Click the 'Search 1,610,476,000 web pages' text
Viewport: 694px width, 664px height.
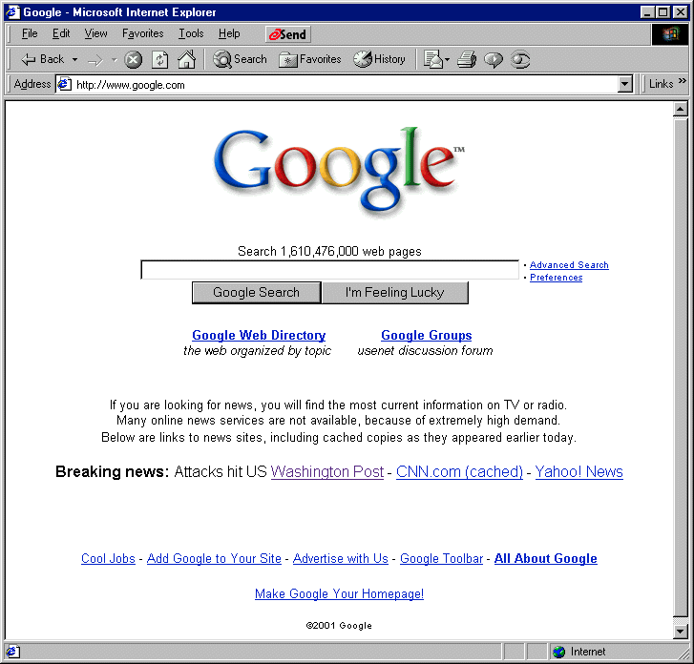(329, 251)
